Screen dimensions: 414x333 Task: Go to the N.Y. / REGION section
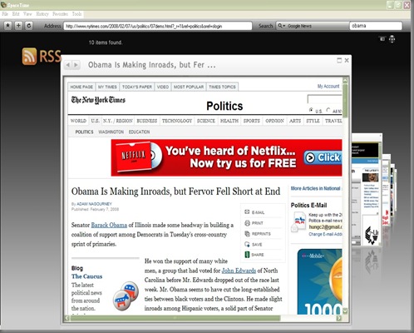click(x=118, y=121)
